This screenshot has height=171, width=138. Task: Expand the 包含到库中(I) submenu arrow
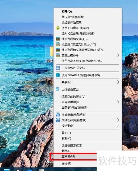point(118,102)
